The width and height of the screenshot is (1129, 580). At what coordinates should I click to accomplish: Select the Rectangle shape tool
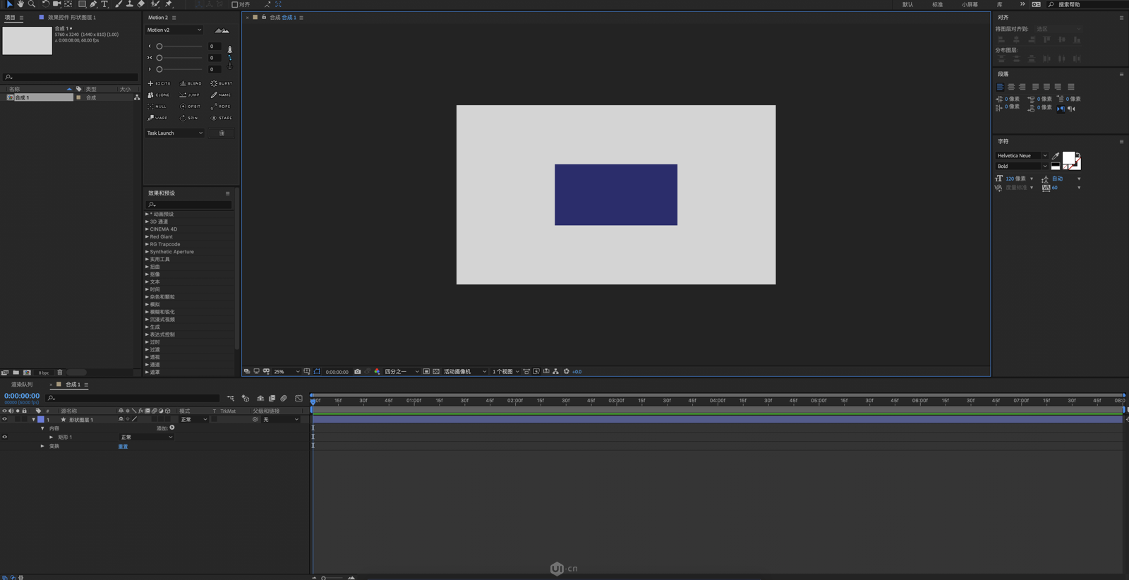coord(82,4)
